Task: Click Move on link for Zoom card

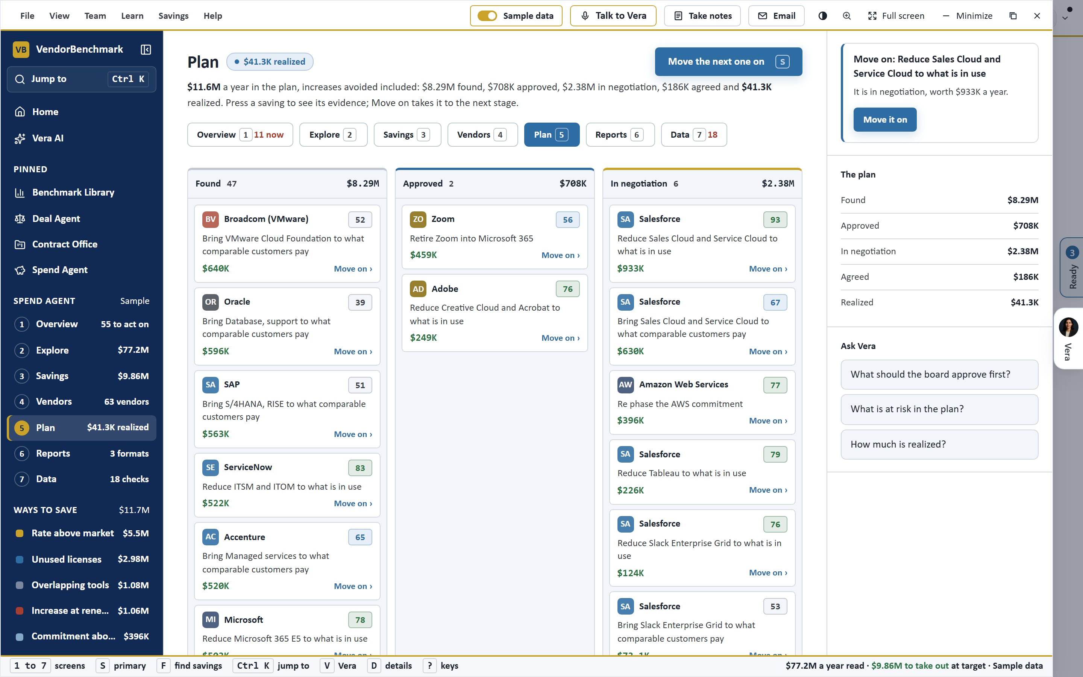Action: click(x=560, y=255)
